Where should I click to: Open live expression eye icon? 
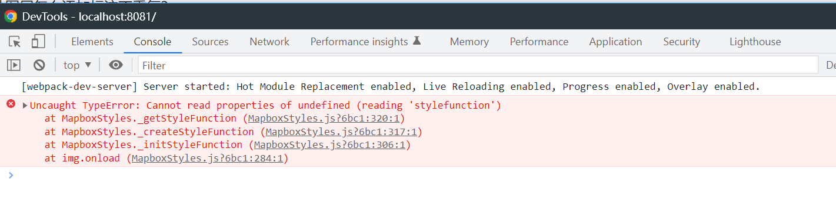(116, 65)
